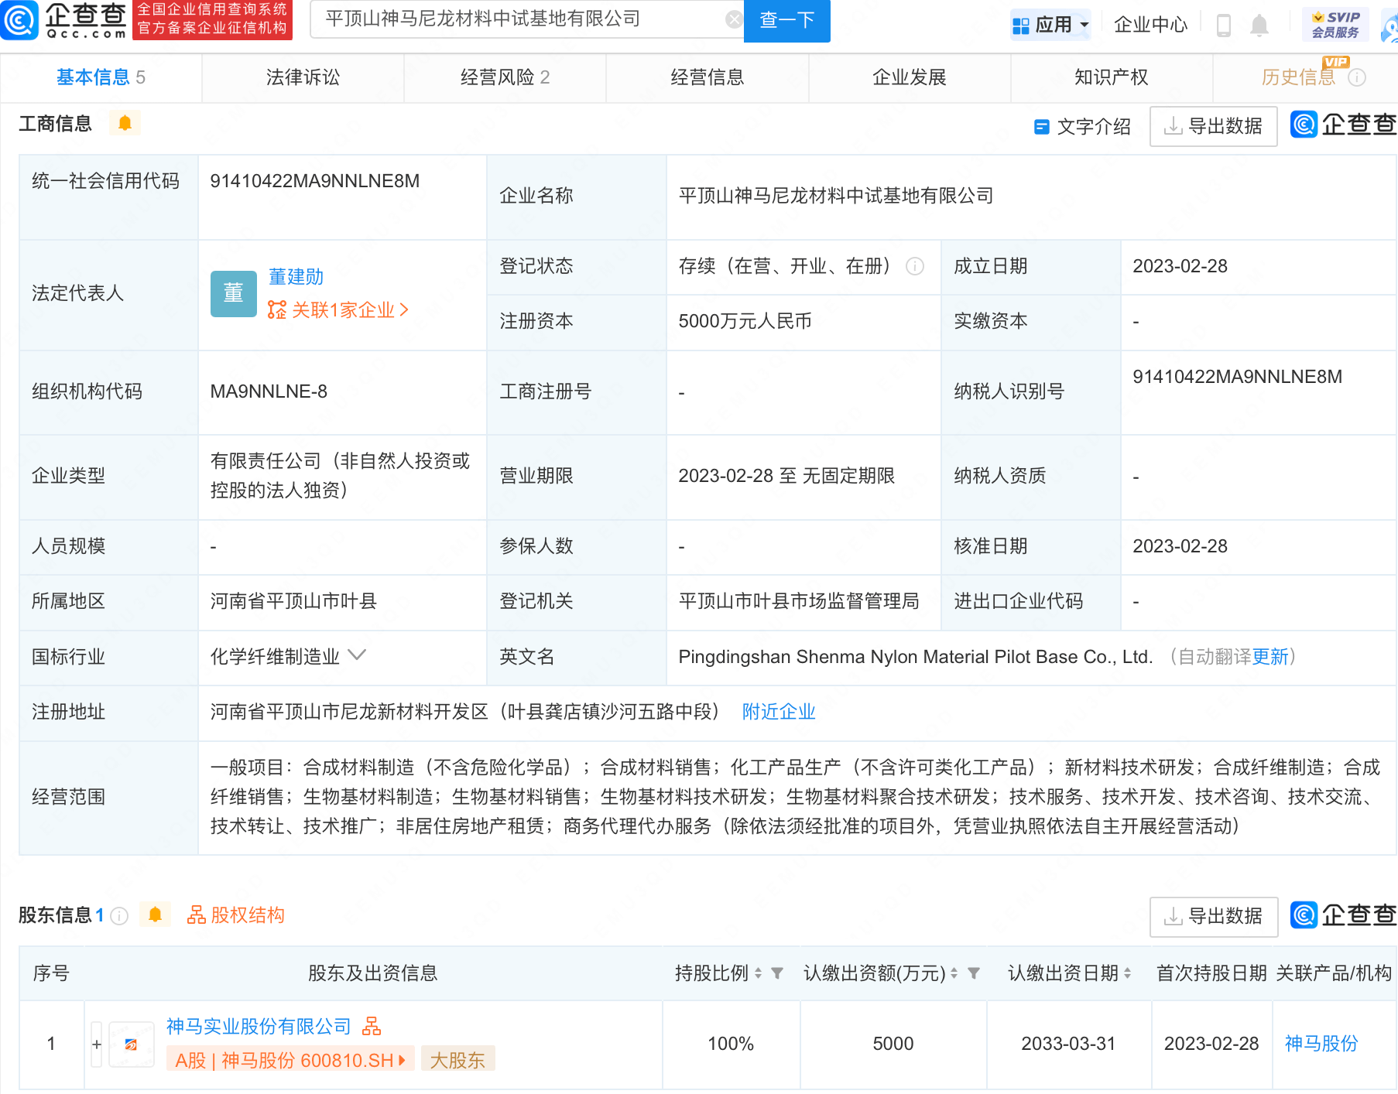
Task: Open 文字介绍 view
Action: pyautogui.click(x=1082, y=126)
